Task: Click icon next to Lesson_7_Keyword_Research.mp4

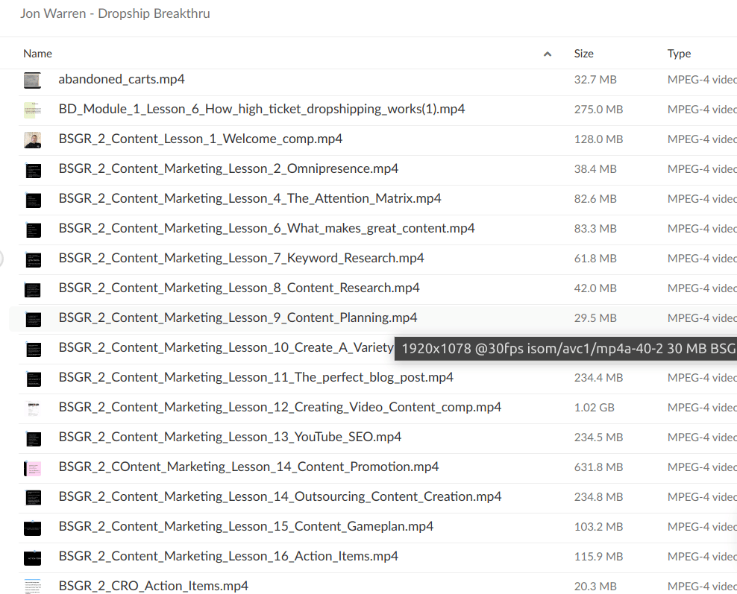Action: (32, 259)
